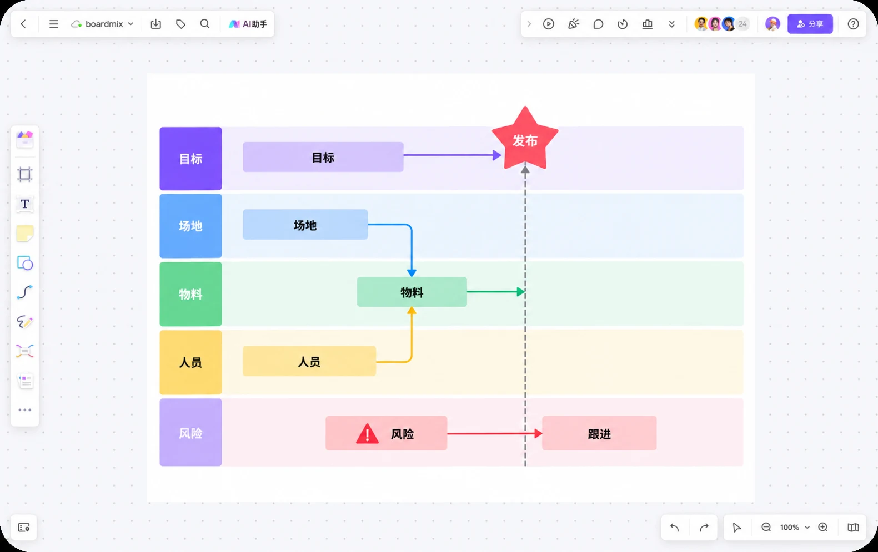Zoom out with the minus magnifier
Screen dimensions: 878x552
[766, 528]
